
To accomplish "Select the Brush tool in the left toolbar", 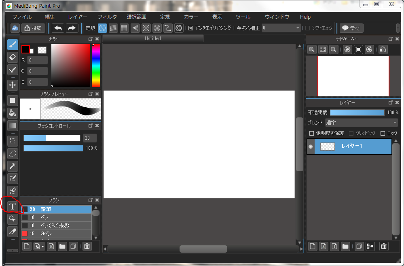I will [13, 45].
